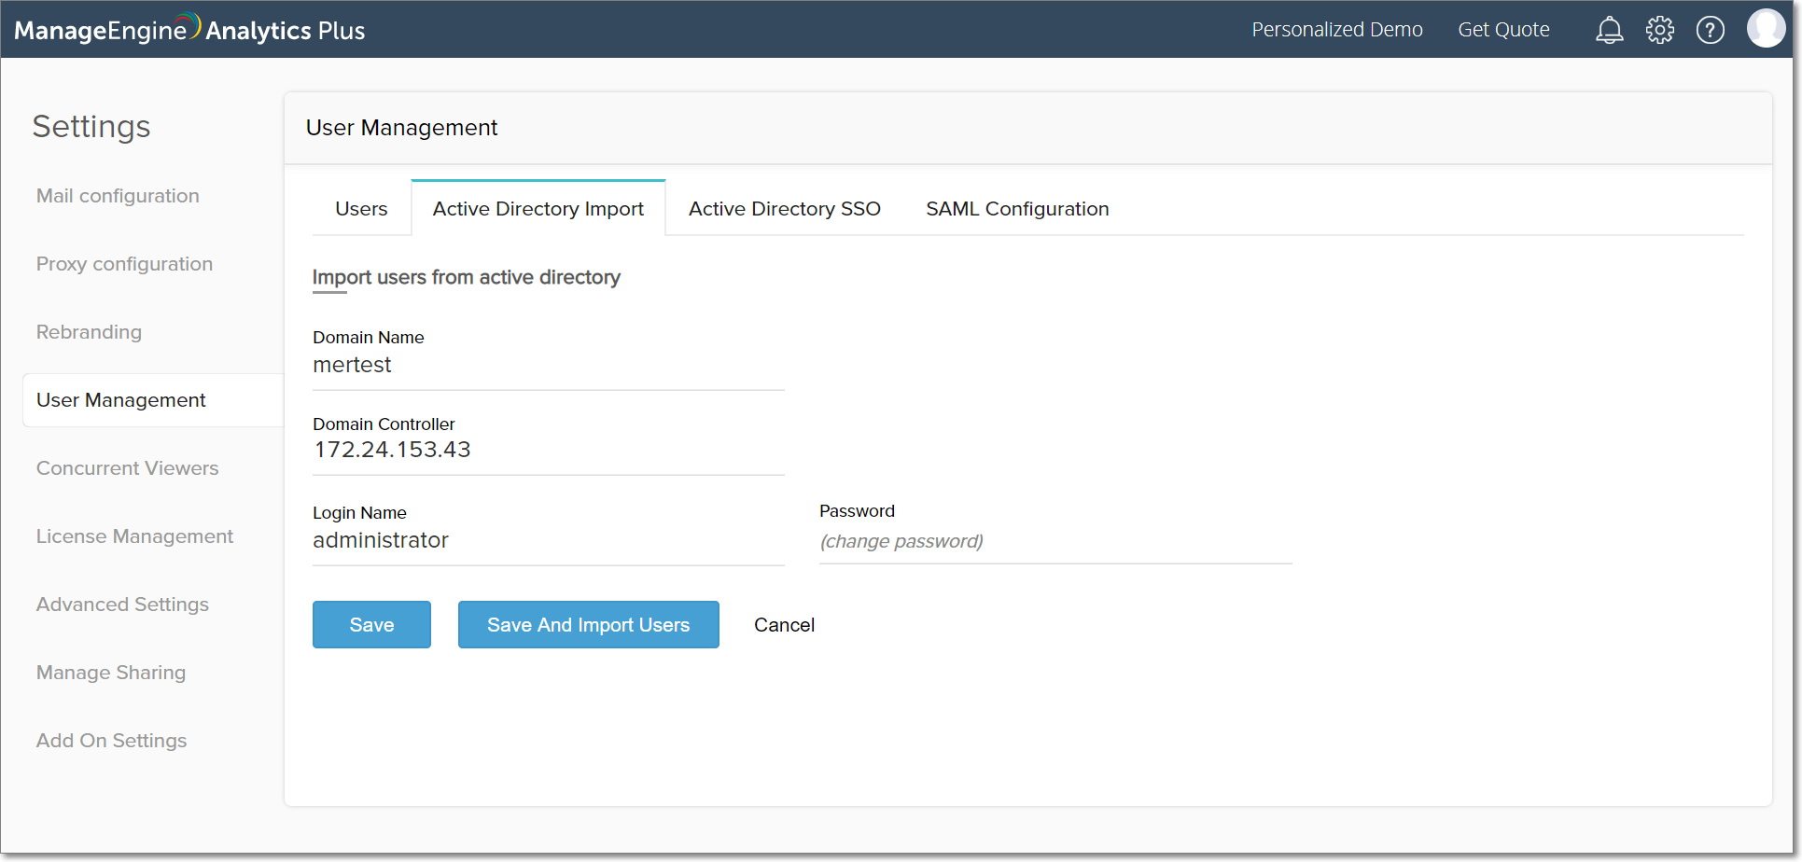
Task: Click Save And Import Users button
Action: click(588, 625)
